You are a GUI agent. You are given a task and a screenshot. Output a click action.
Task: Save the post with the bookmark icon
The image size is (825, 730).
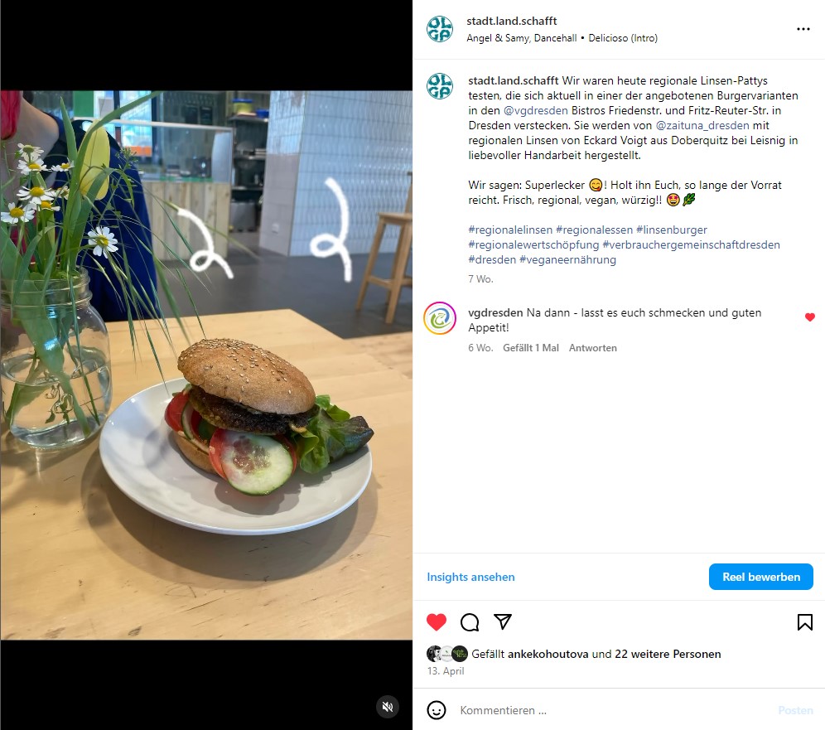[x=804, y=622]
